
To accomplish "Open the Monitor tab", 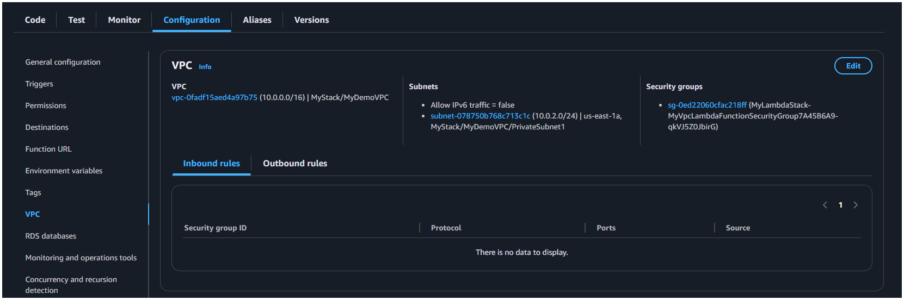I will tap(124, 20).
